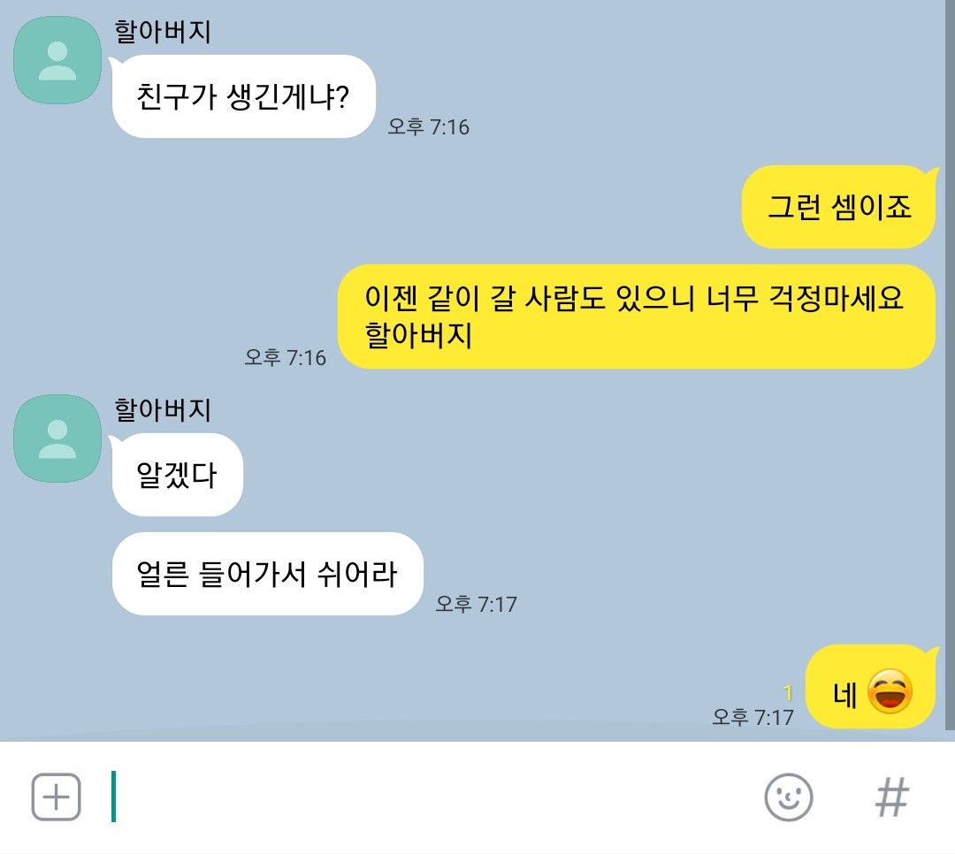This screenshot has width=955, height=854.
Task: Tap the yellow '네' message bubble
Action: [870, 687]
